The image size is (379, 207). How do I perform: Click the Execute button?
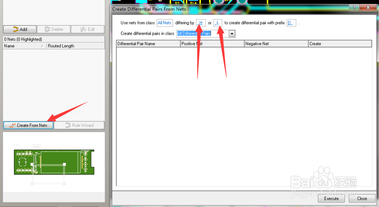click(331, 199)
